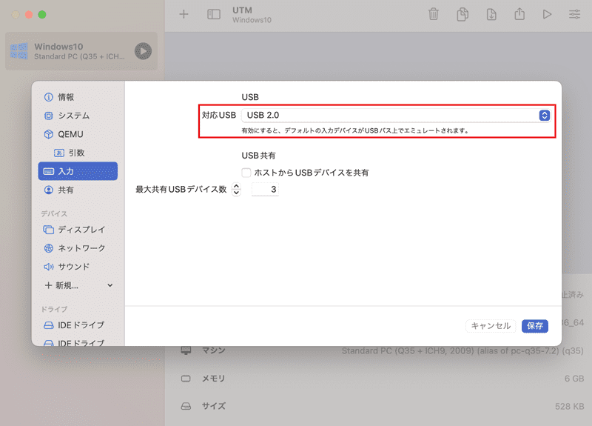Click the person icon beside 共有

[49, 190]
